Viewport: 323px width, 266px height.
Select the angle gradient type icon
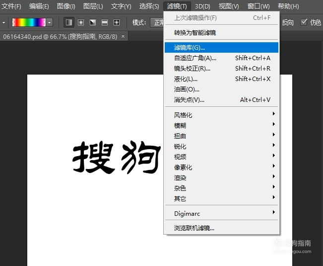pos(93,22)
